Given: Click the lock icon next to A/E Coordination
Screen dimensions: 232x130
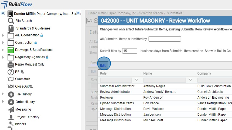Looking at the screenshot, I should coord(42,35).
